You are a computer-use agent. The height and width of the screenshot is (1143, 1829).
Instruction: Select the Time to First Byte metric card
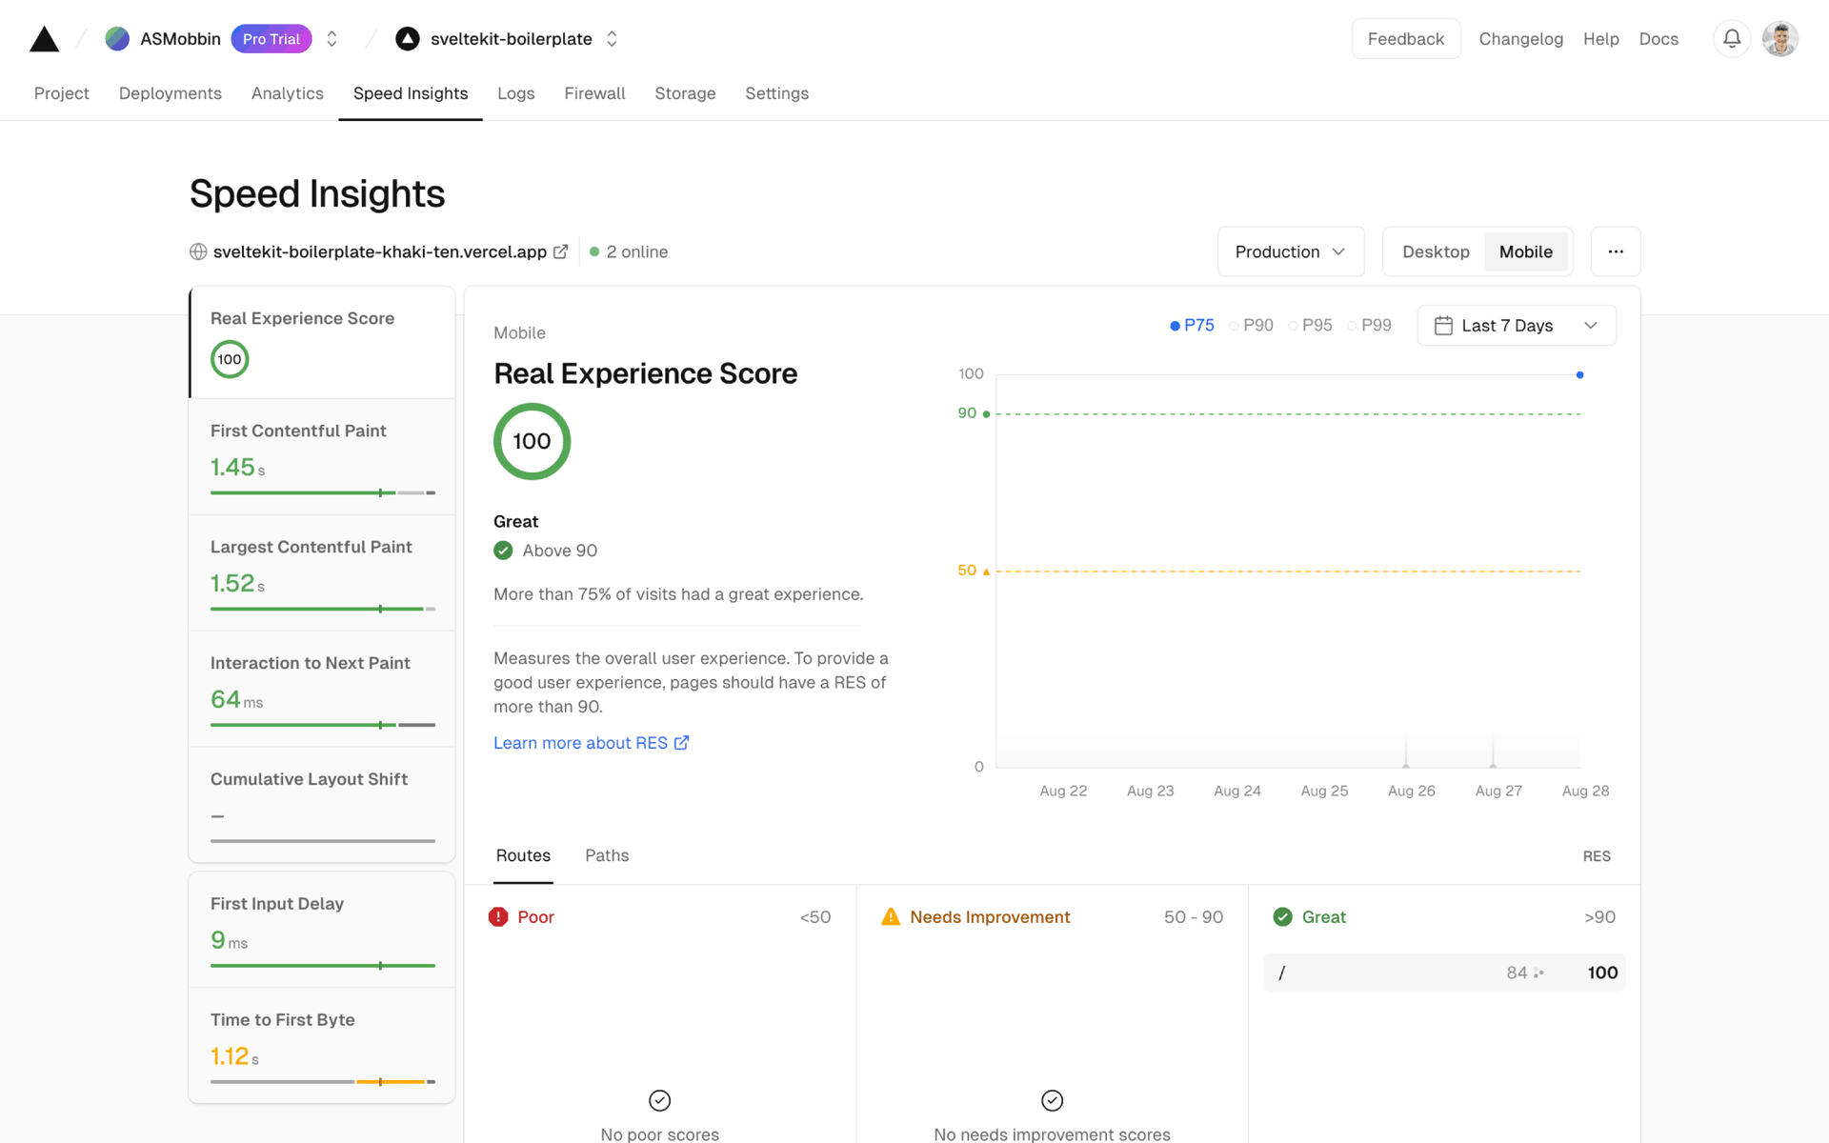(322, 1046)
